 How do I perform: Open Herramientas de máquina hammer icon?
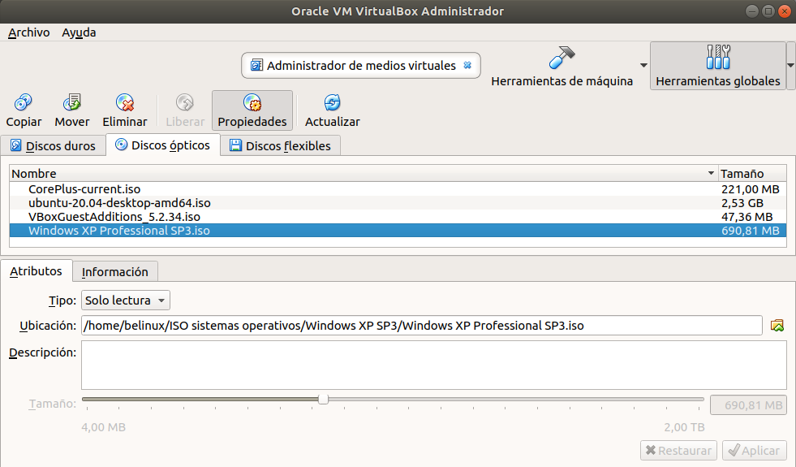(562, 57)
